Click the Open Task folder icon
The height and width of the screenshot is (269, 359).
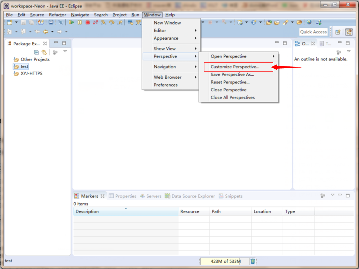277,22
